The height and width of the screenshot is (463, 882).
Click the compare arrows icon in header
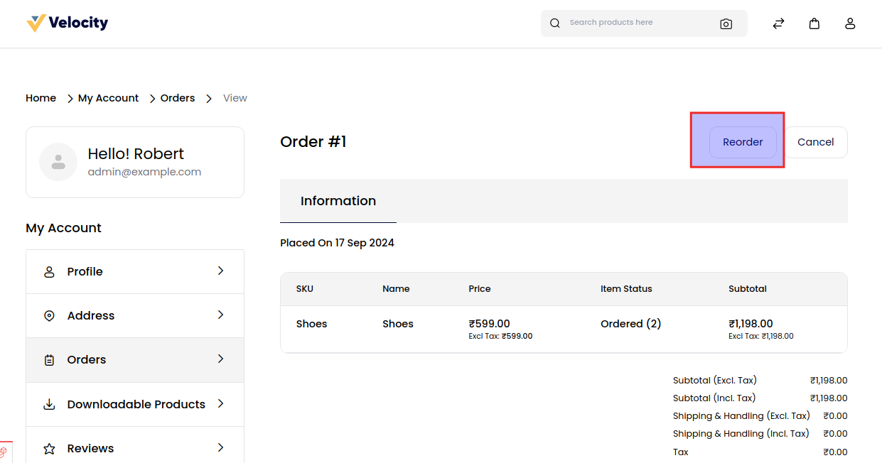tap(778, 23)
